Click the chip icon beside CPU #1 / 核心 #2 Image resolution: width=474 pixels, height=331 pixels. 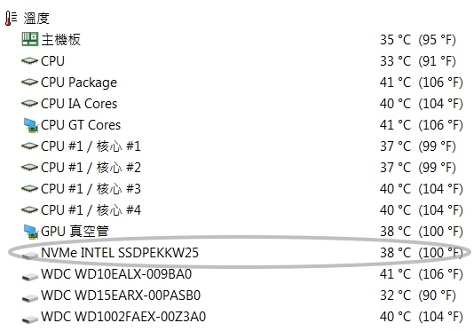pos(29,168)
